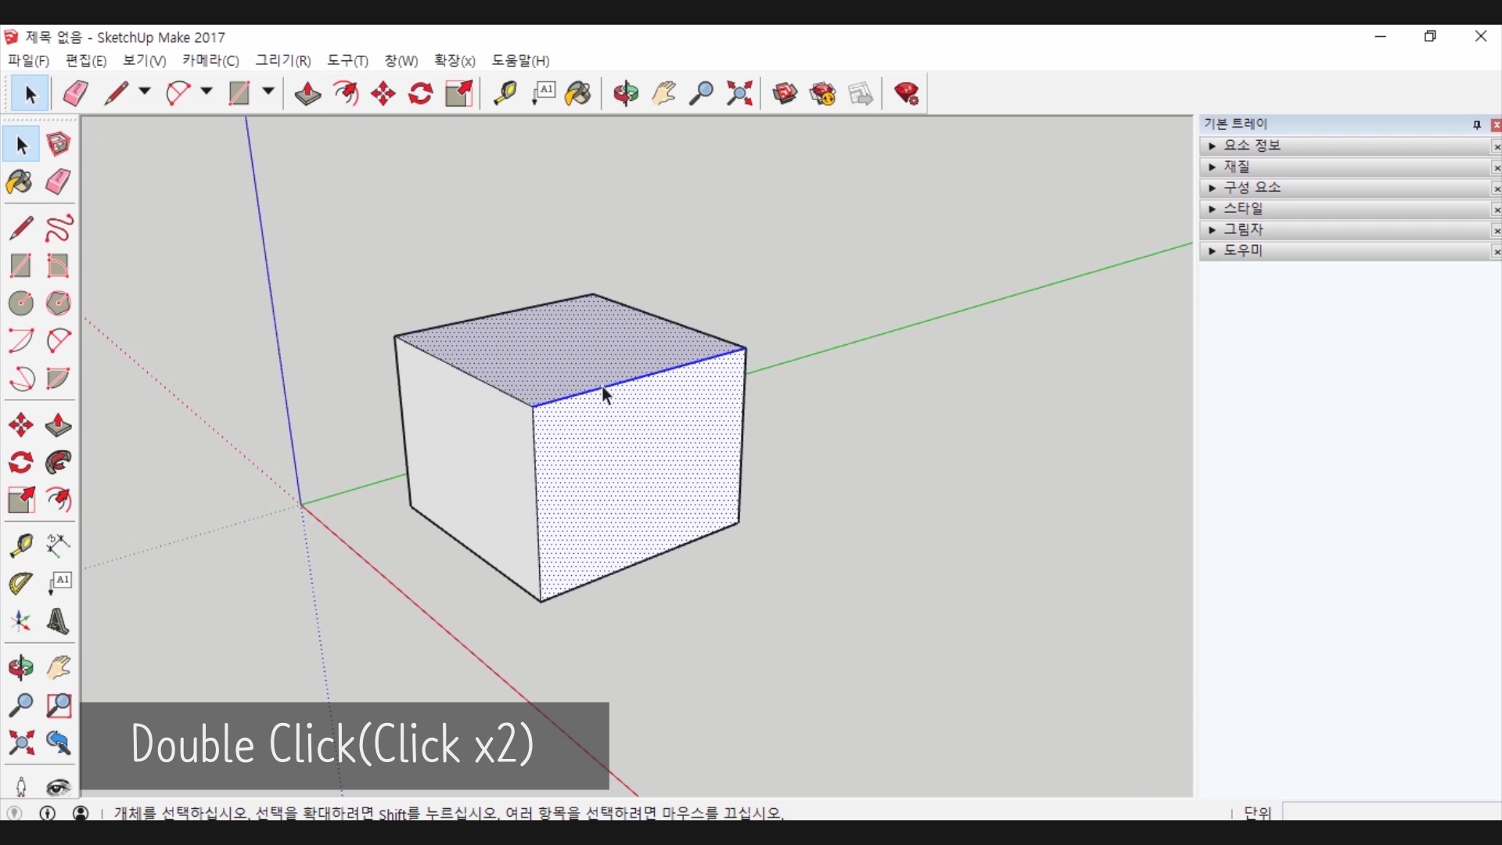Close the 요소 정보 panel
The height and width of the screenshot is (845, 1502).
click(x=1496, y=147)
